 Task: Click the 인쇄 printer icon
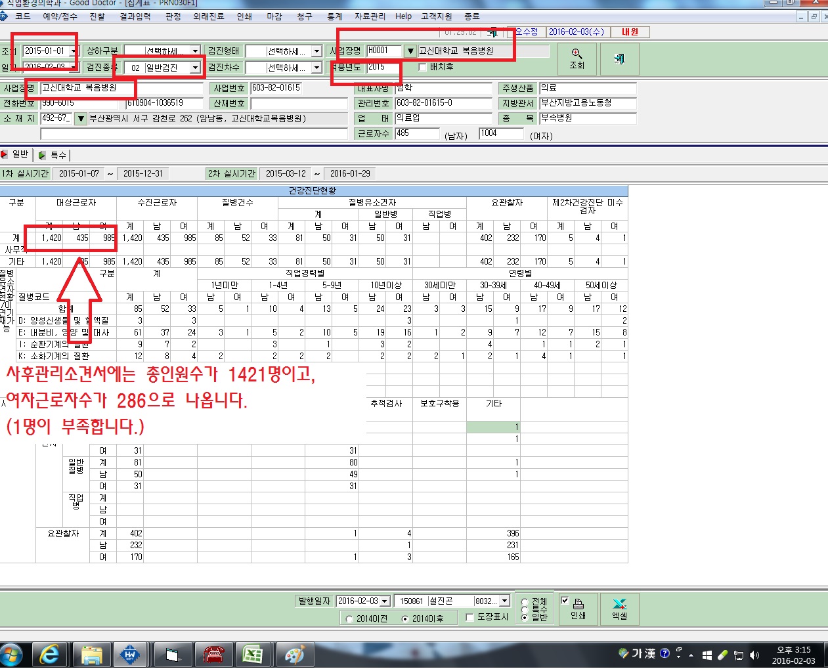[578, 609]
